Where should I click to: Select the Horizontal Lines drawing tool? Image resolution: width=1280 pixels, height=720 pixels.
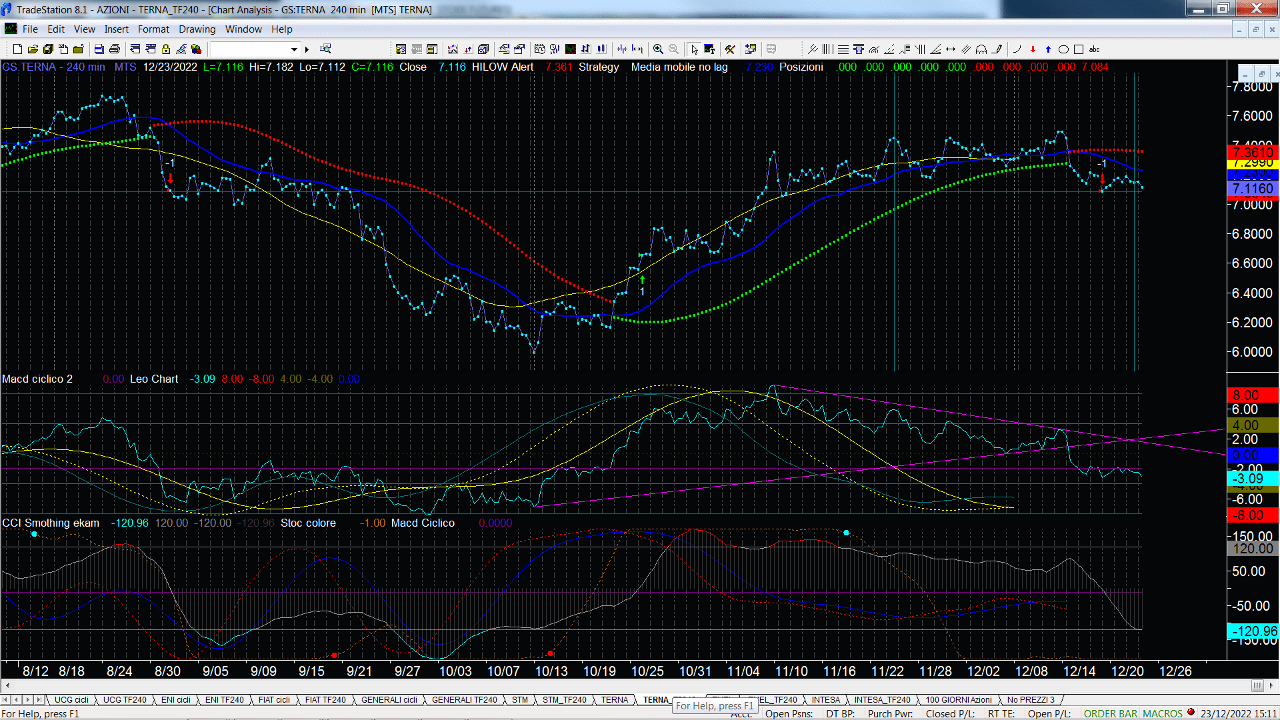pyautogui.click(x=843, y=49)
